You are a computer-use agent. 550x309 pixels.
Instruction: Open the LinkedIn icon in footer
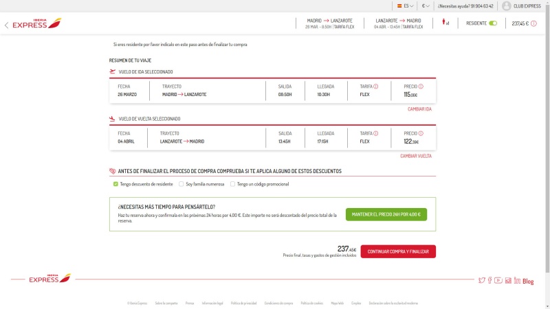[x=517, y=280]
